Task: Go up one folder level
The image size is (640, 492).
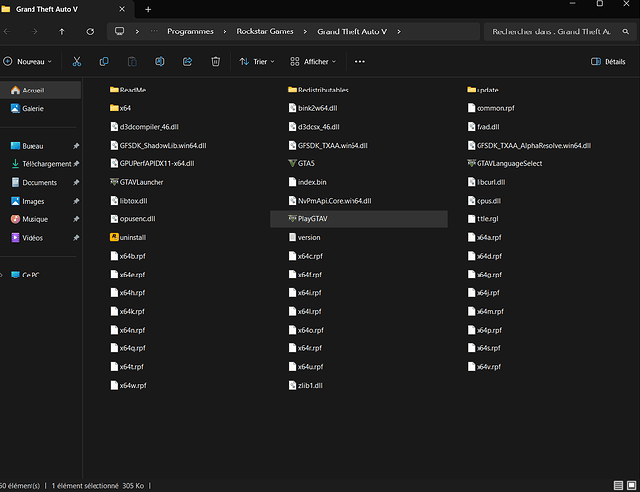Action: (x=62, y=31)
